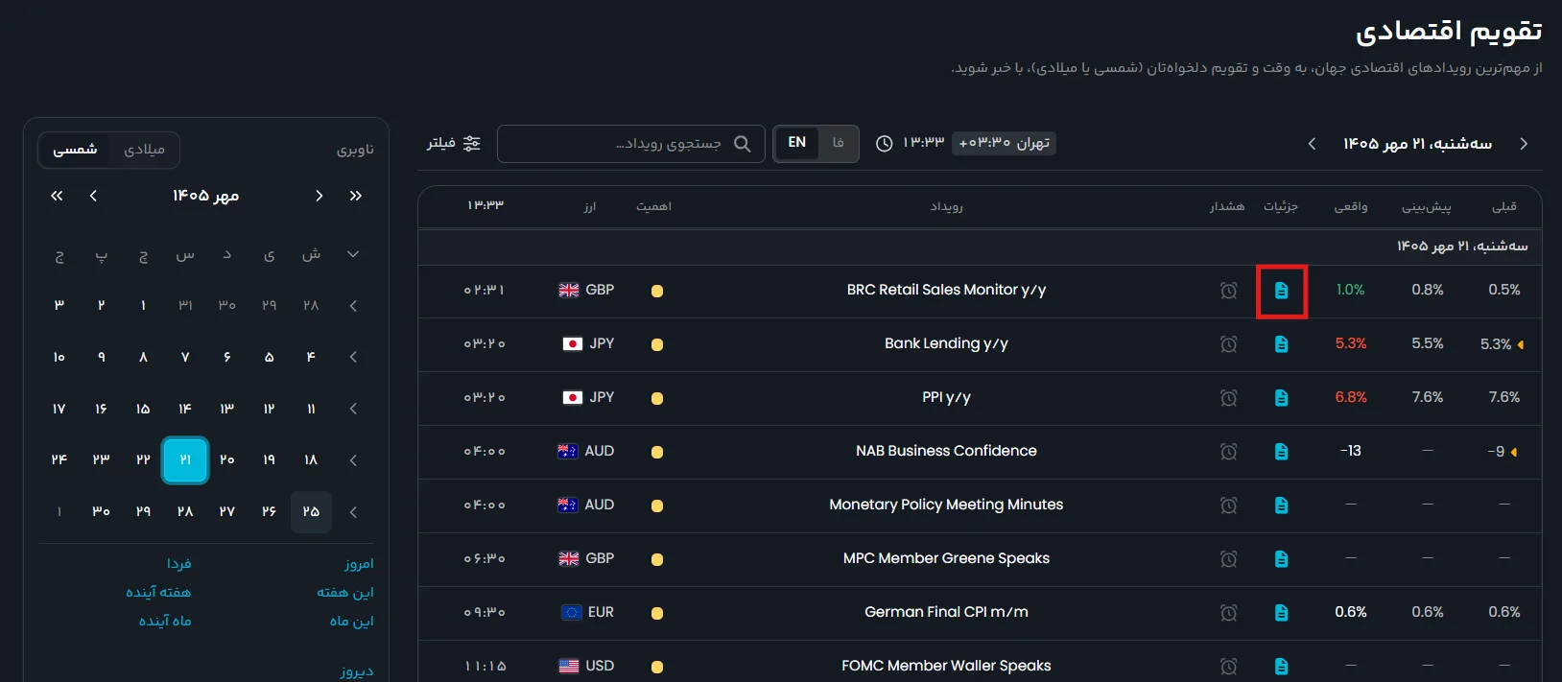Click the magnifier icon in event search
This screenshot has height=682, width=1562.
click(x=743, y=144)
